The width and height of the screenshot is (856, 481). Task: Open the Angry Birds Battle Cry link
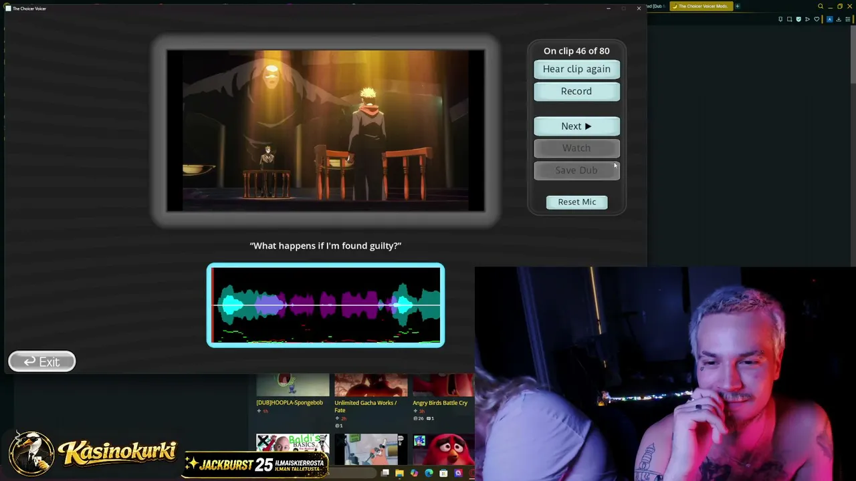(440, 403)
